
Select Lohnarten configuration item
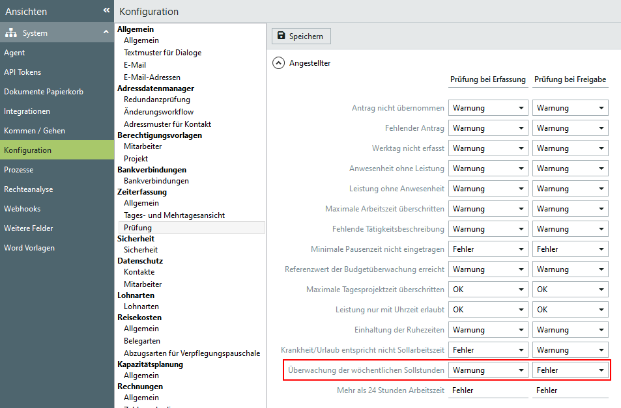coord(141,306)
